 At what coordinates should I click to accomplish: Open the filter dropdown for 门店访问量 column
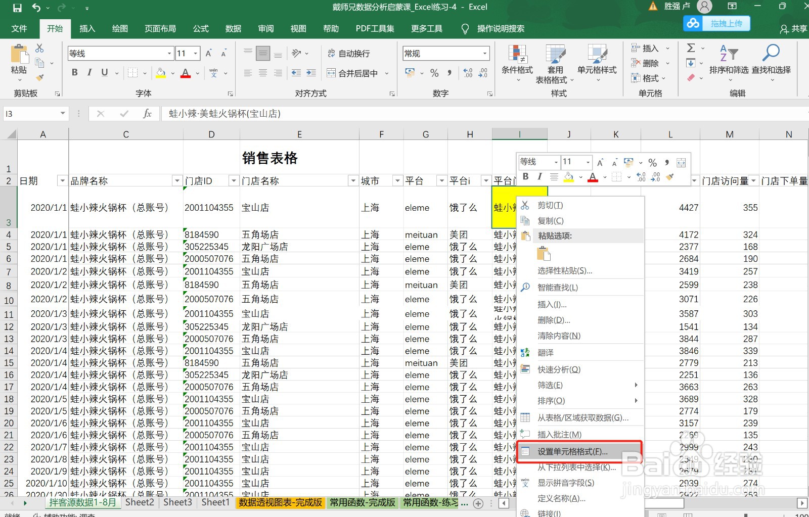point(753,181)
